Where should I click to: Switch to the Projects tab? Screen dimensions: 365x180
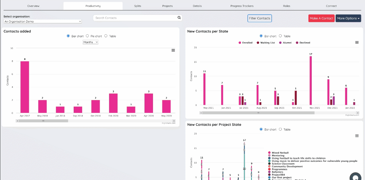(168, 6)
